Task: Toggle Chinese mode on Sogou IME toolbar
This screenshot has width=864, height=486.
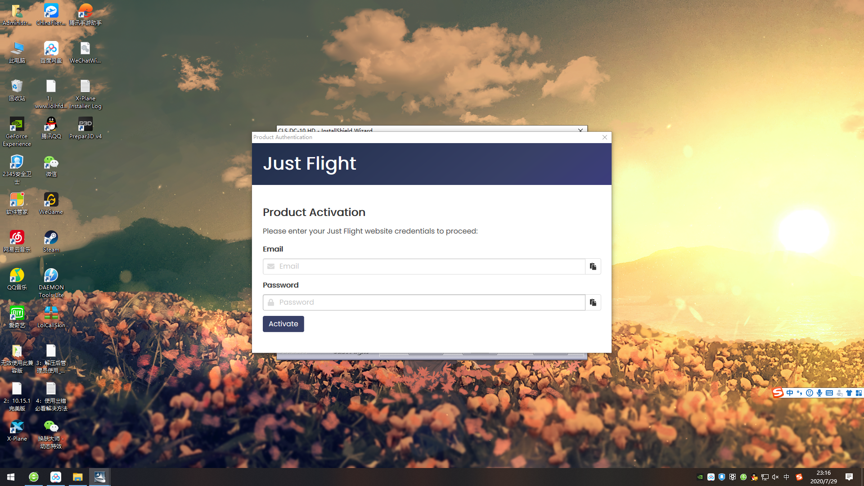Action: [x=790, y=393]
